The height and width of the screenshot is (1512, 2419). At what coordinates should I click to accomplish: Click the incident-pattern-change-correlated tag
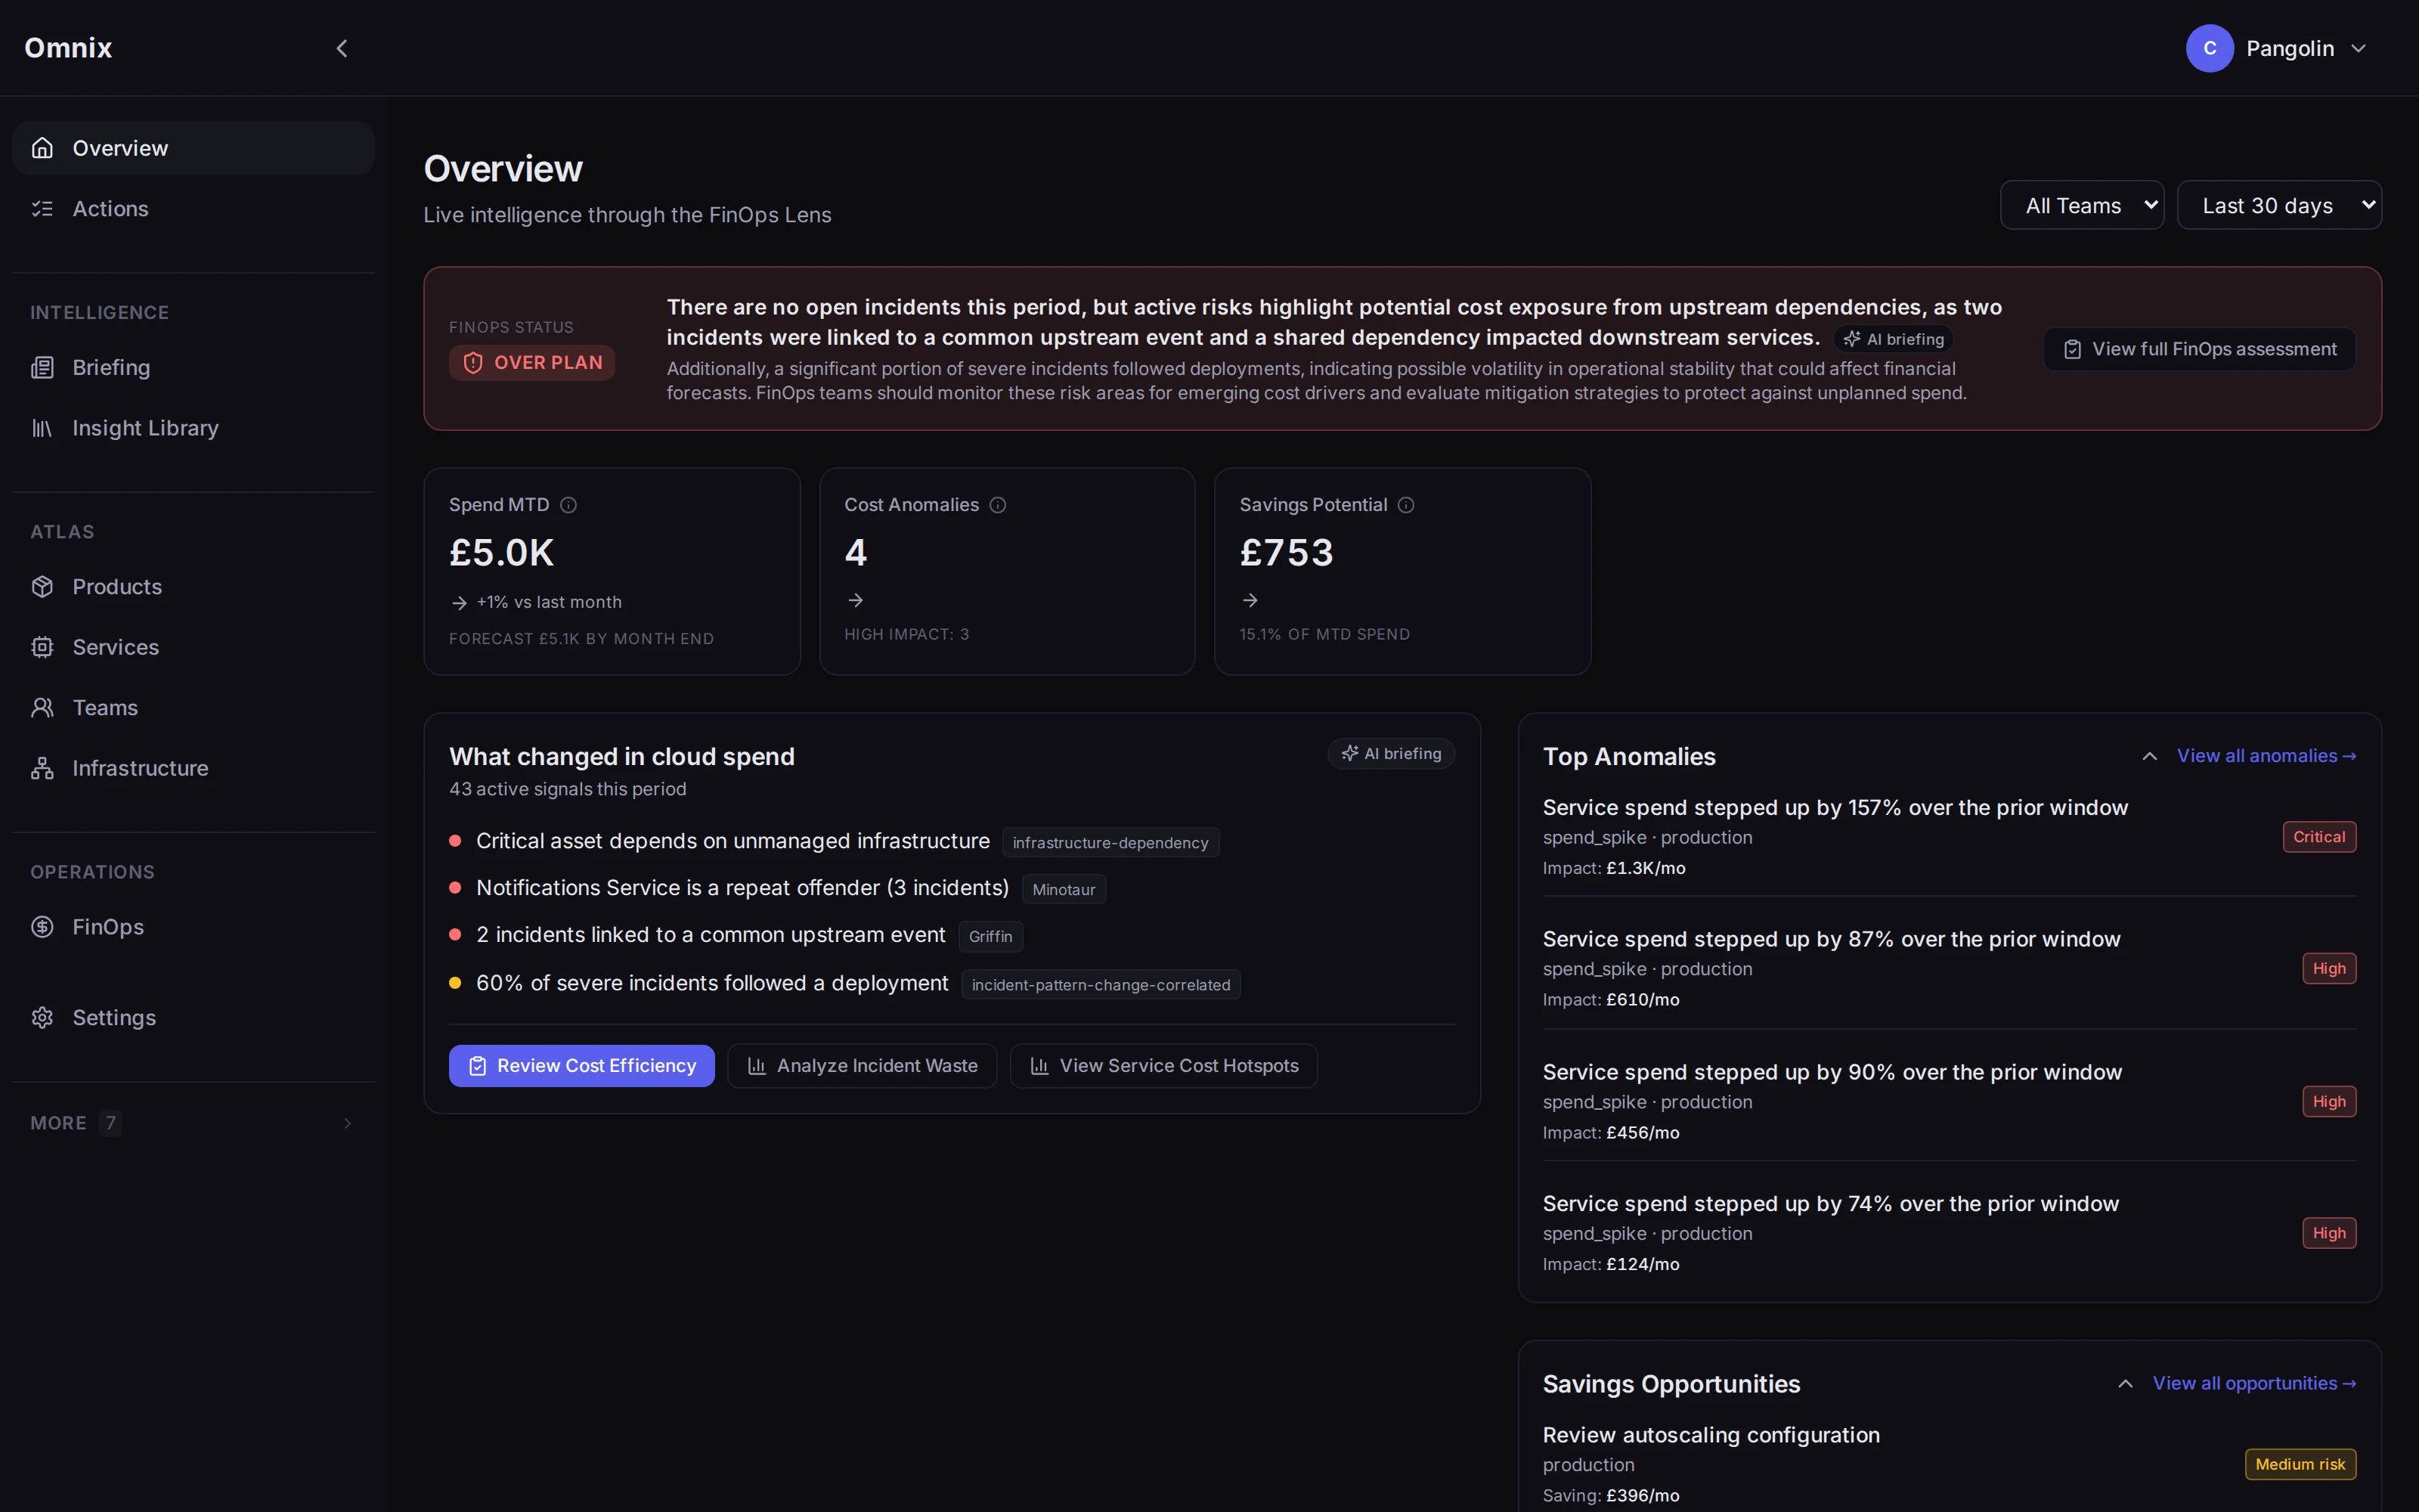pos(1101,985)
